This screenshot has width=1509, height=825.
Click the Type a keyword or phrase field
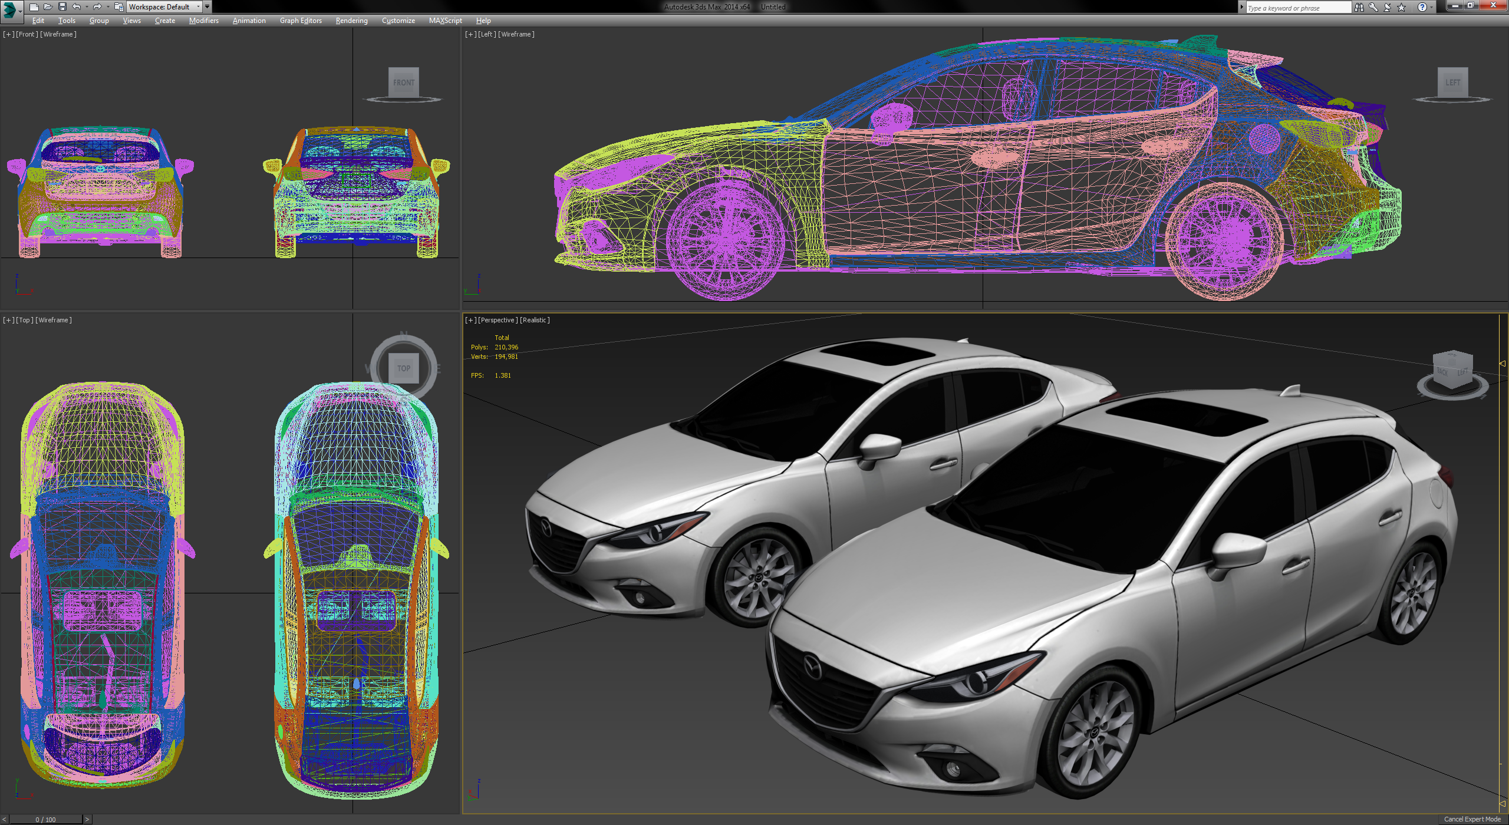(1297, 7)
